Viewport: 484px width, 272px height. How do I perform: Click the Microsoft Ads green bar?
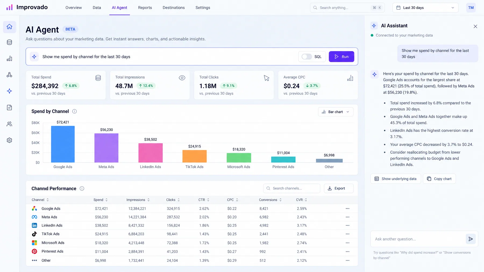click(239, 158)
